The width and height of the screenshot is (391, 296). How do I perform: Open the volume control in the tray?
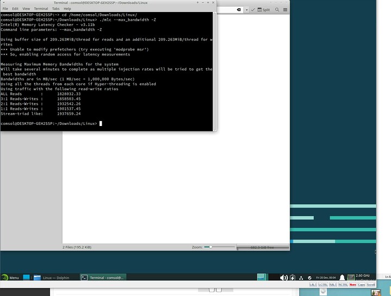click(284, 278)
